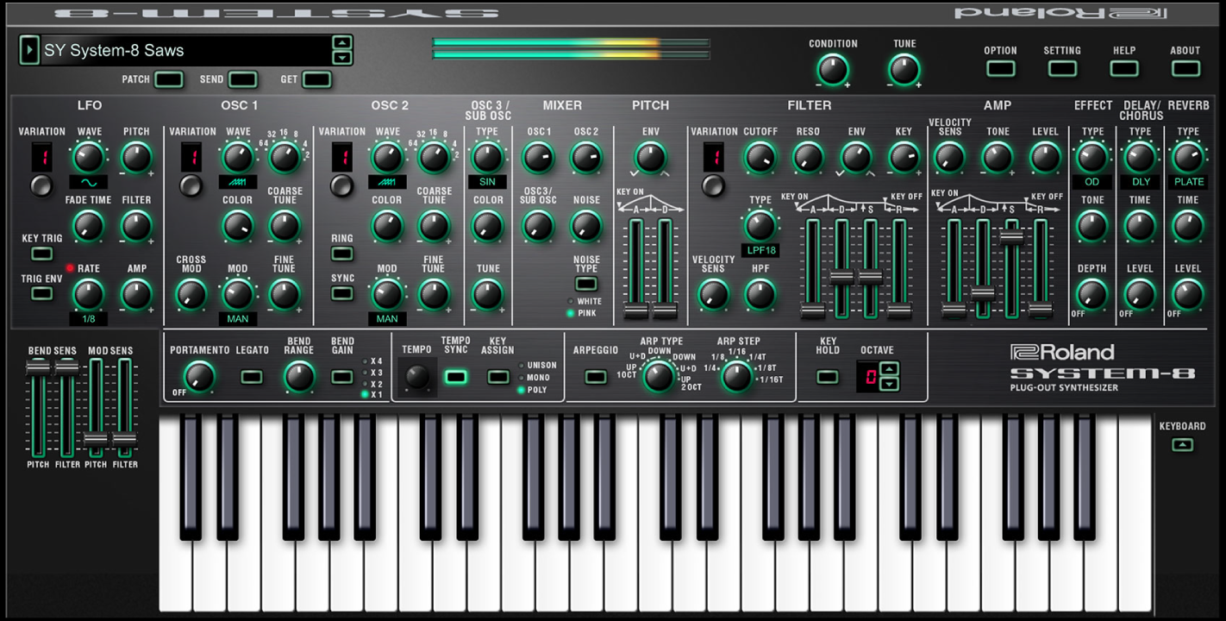Click the TEMPO knob
This screenshot has width=1226, height=621.
coord(417,377)
